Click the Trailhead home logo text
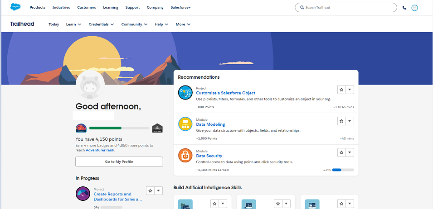This screenshot has height=209, width=433. 22,24
